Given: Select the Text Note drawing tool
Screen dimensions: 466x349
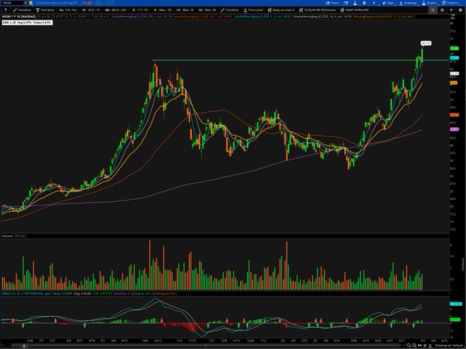Looking at the screenshot, I should point(45,10).
